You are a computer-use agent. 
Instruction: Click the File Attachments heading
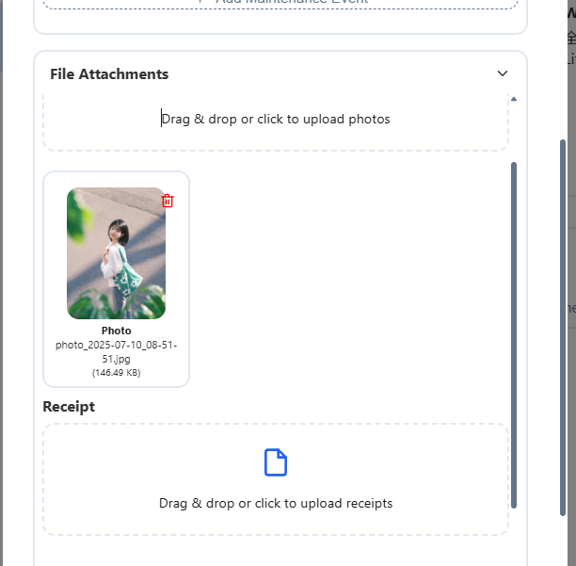pos(109,73)
